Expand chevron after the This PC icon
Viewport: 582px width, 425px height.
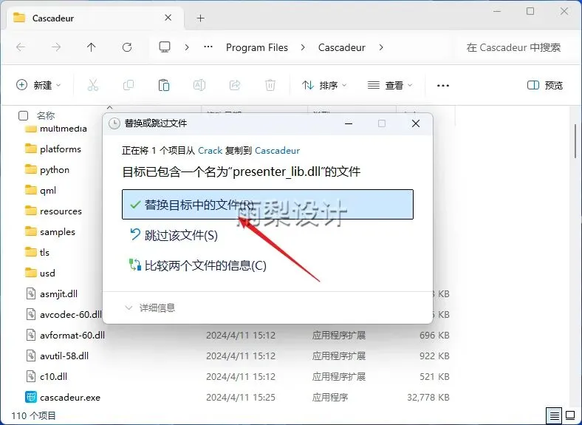[x=187, y=47]
